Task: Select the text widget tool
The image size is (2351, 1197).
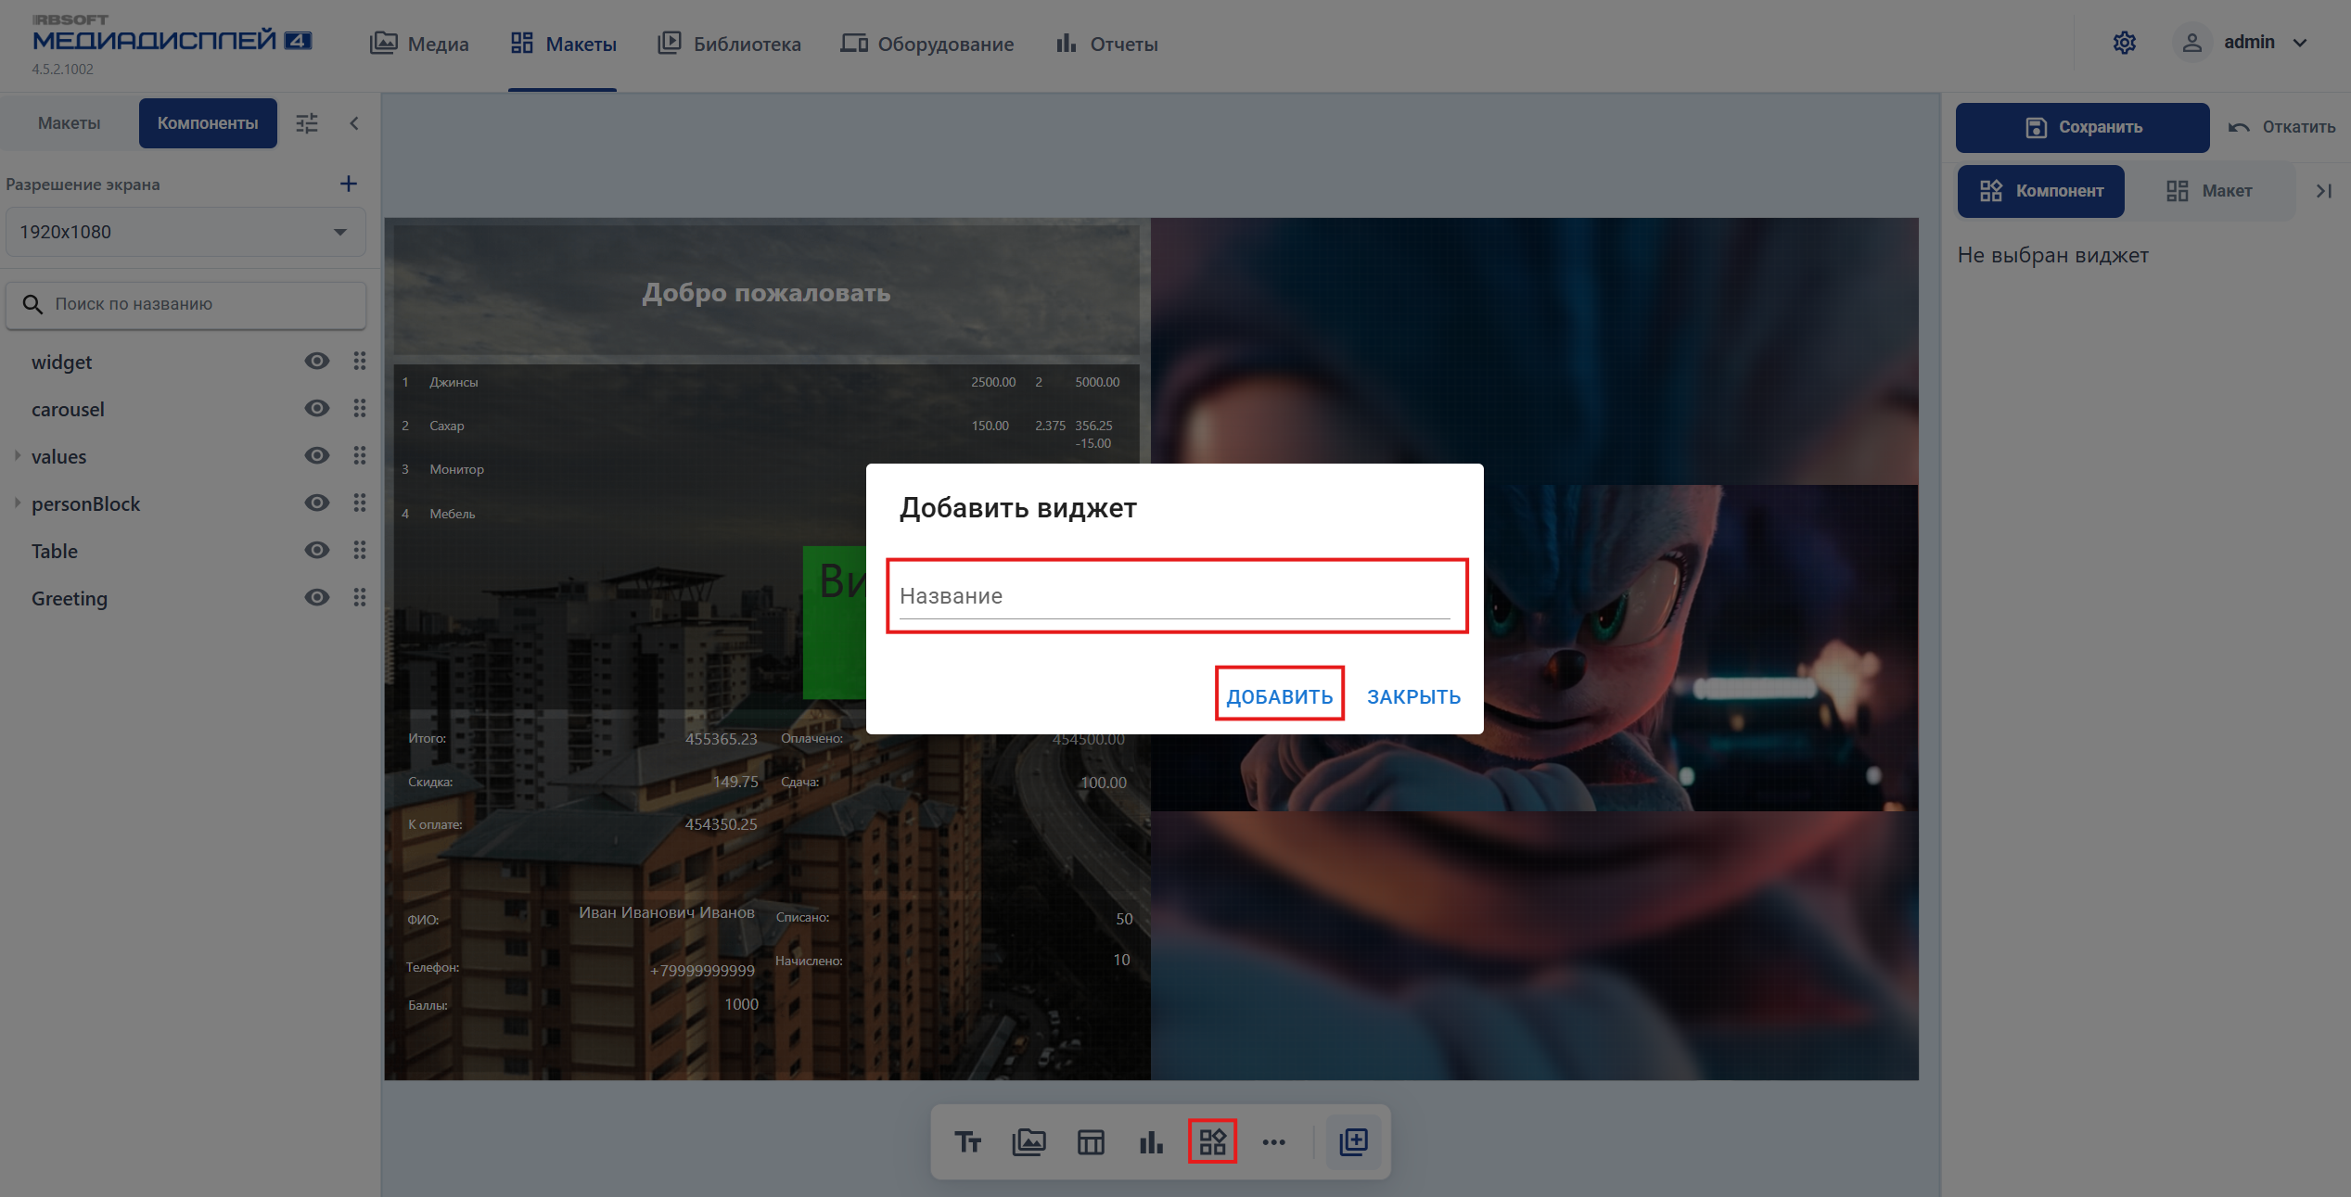Action: click(967, 1141)
